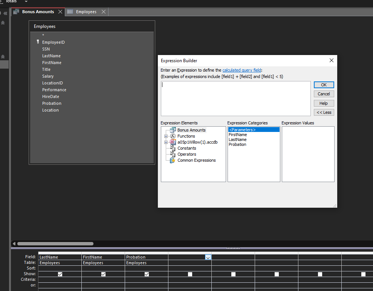Click Sort cell under FirstName column
Viewport: 373px width, 291px height.
coord(103,268)
